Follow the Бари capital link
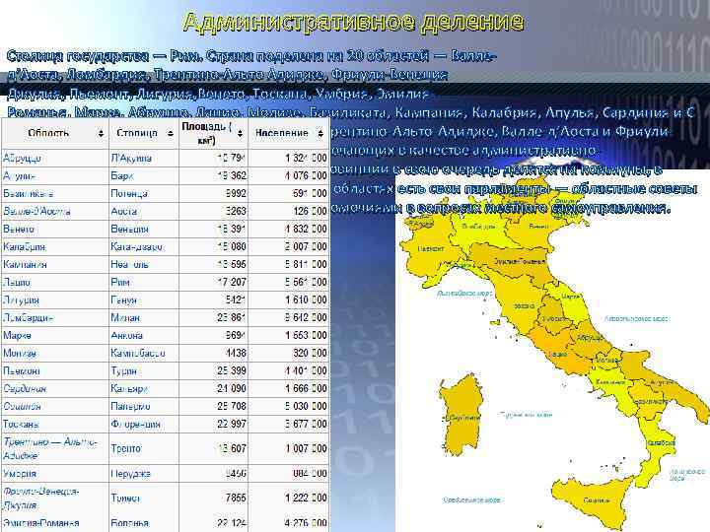 click(122, 175)
